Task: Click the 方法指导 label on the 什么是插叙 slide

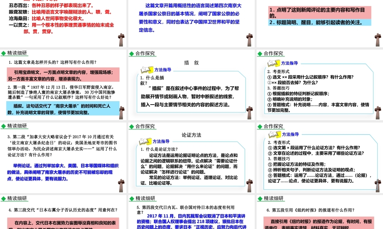Action: click(163, 70)
